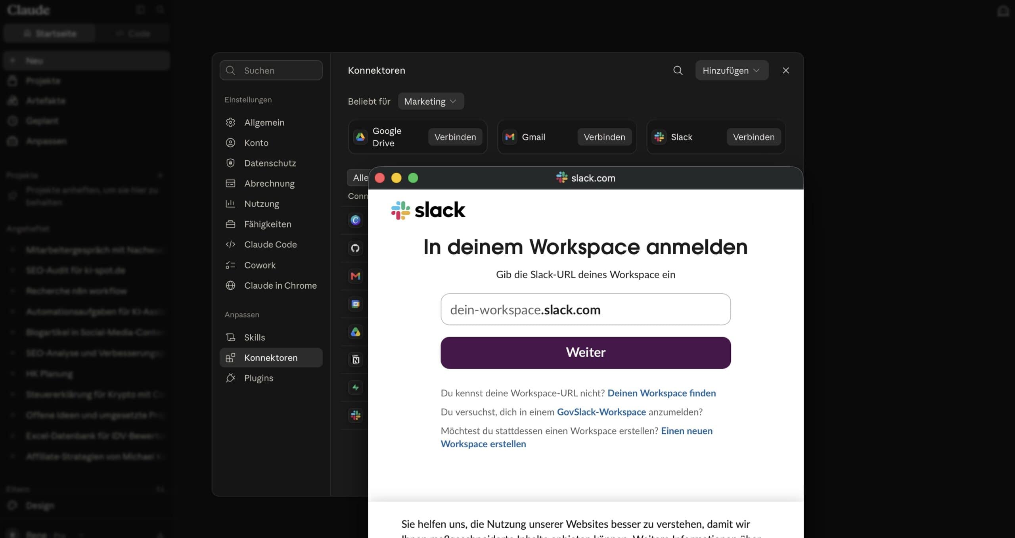Viewport: 1015px width, 538px height.
Task: Open Datenschutz settings
Action: point(271,163)
